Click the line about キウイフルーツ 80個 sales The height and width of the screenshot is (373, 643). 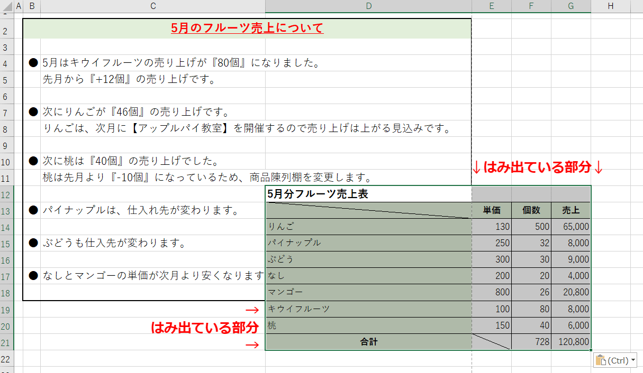(181, 63)
